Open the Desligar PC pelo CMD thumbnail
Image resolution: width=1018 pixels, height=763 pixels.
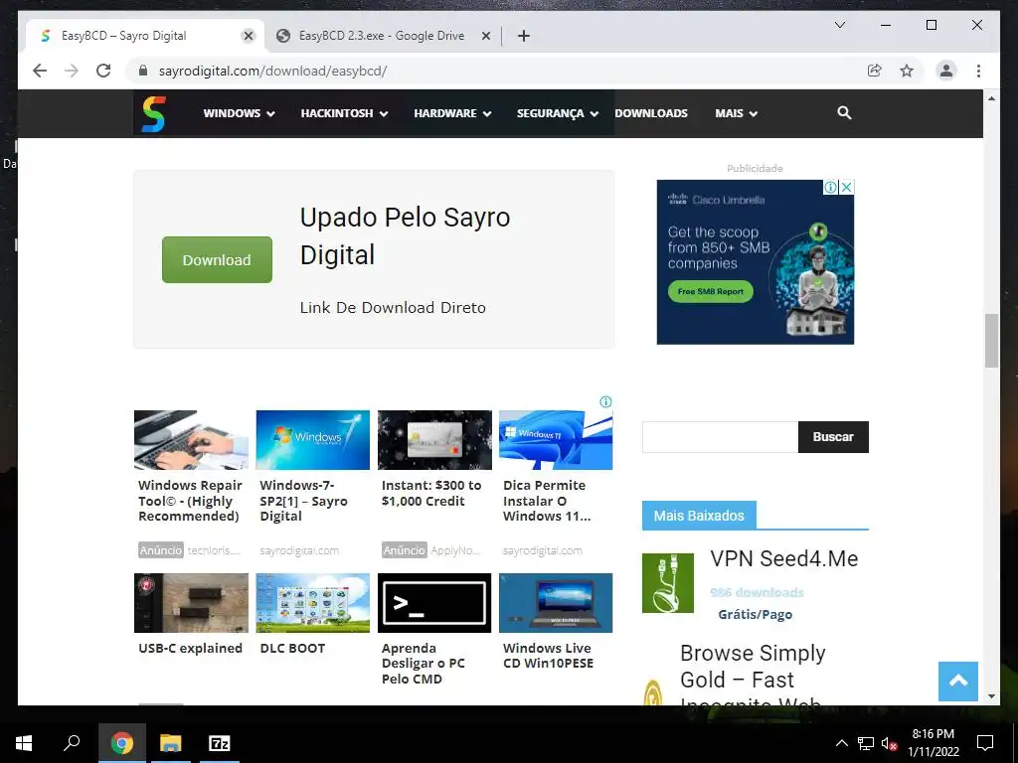coord(434,603)
